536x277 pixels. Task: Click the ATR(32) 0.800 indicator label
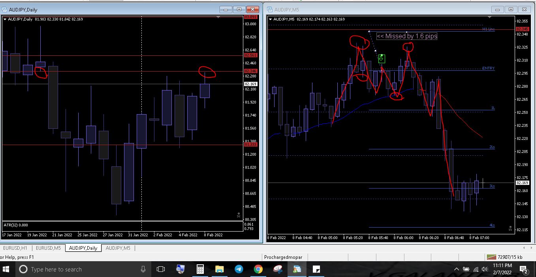[x=16, y=225]
